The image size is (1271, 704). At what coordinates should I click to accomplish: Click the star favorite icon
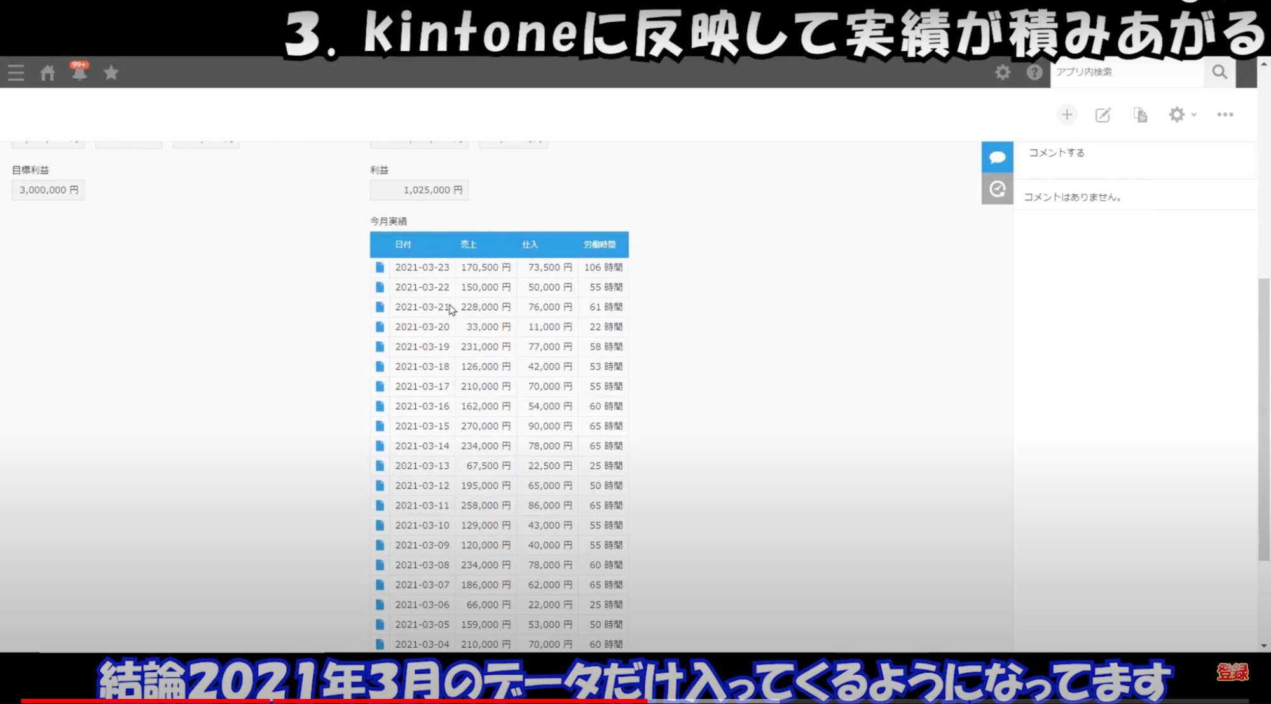111,72
